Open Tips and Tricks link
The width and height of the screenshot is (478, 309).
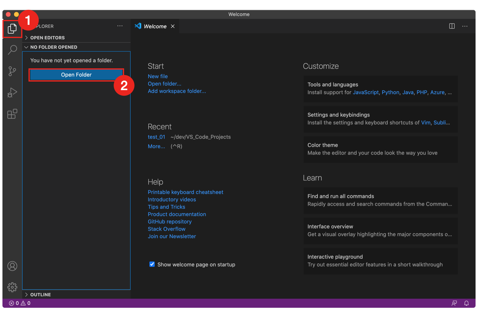166,207
